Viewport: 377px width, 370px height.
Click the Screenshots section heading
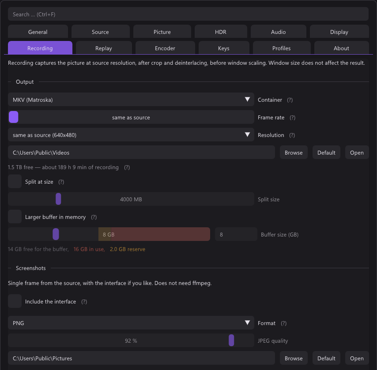click(x=31, y=268)
